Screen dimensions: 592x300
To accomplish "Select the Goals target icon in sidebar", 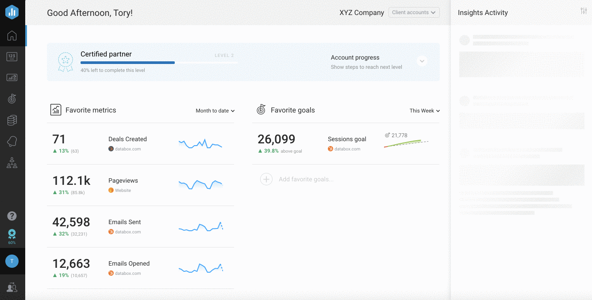I will tap(12, 98).
